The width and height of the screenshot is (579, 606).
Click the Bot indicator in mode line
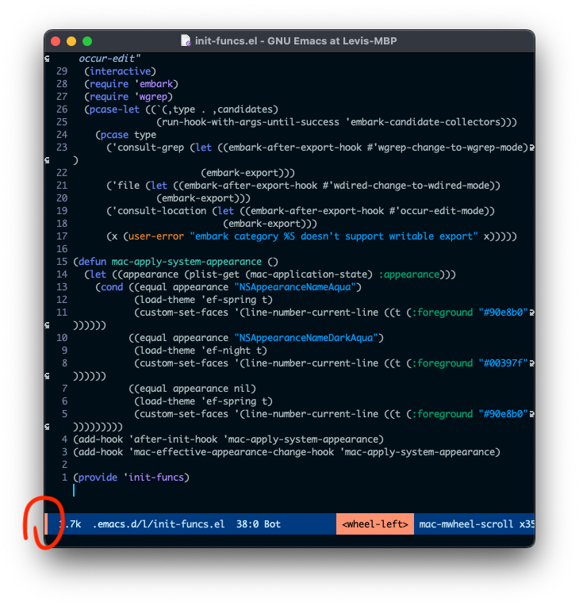(x=272, y=524)
